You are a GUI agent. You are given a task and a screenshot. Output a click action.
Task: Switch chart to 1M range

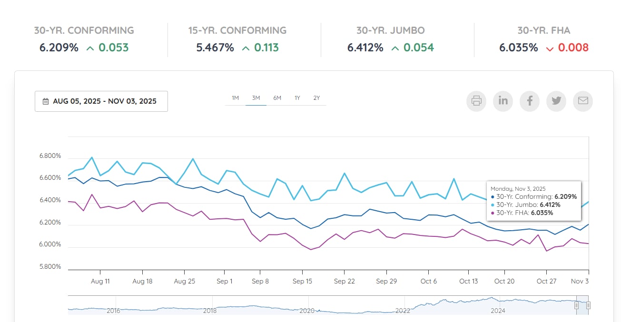point(235,98)
